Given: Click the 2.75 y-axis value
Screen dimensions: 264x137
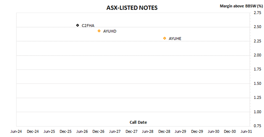Looking at the screenshot, I should [x=258, y=13].
